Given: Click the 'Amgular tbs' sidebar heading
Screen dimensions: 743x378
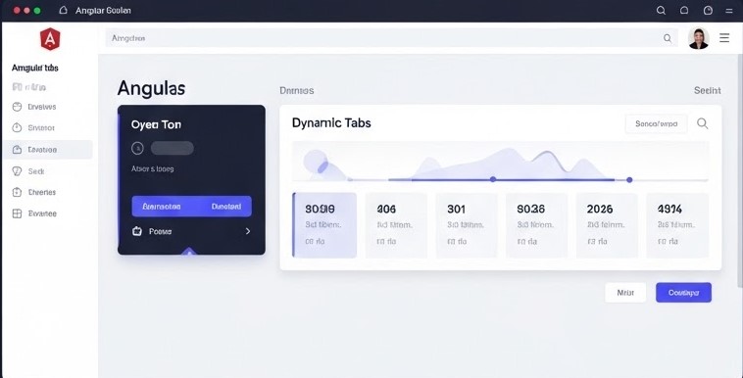Looking at the screenshot, I should pyautogui.click(x=35, y=68).
